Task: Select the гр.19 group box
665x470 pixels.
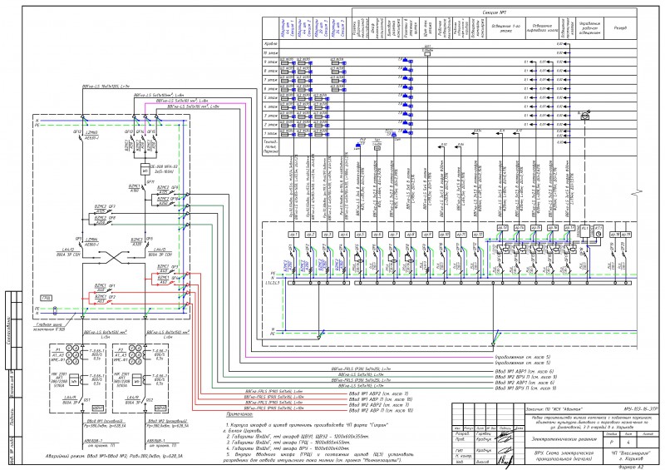Action: [626, 235]
